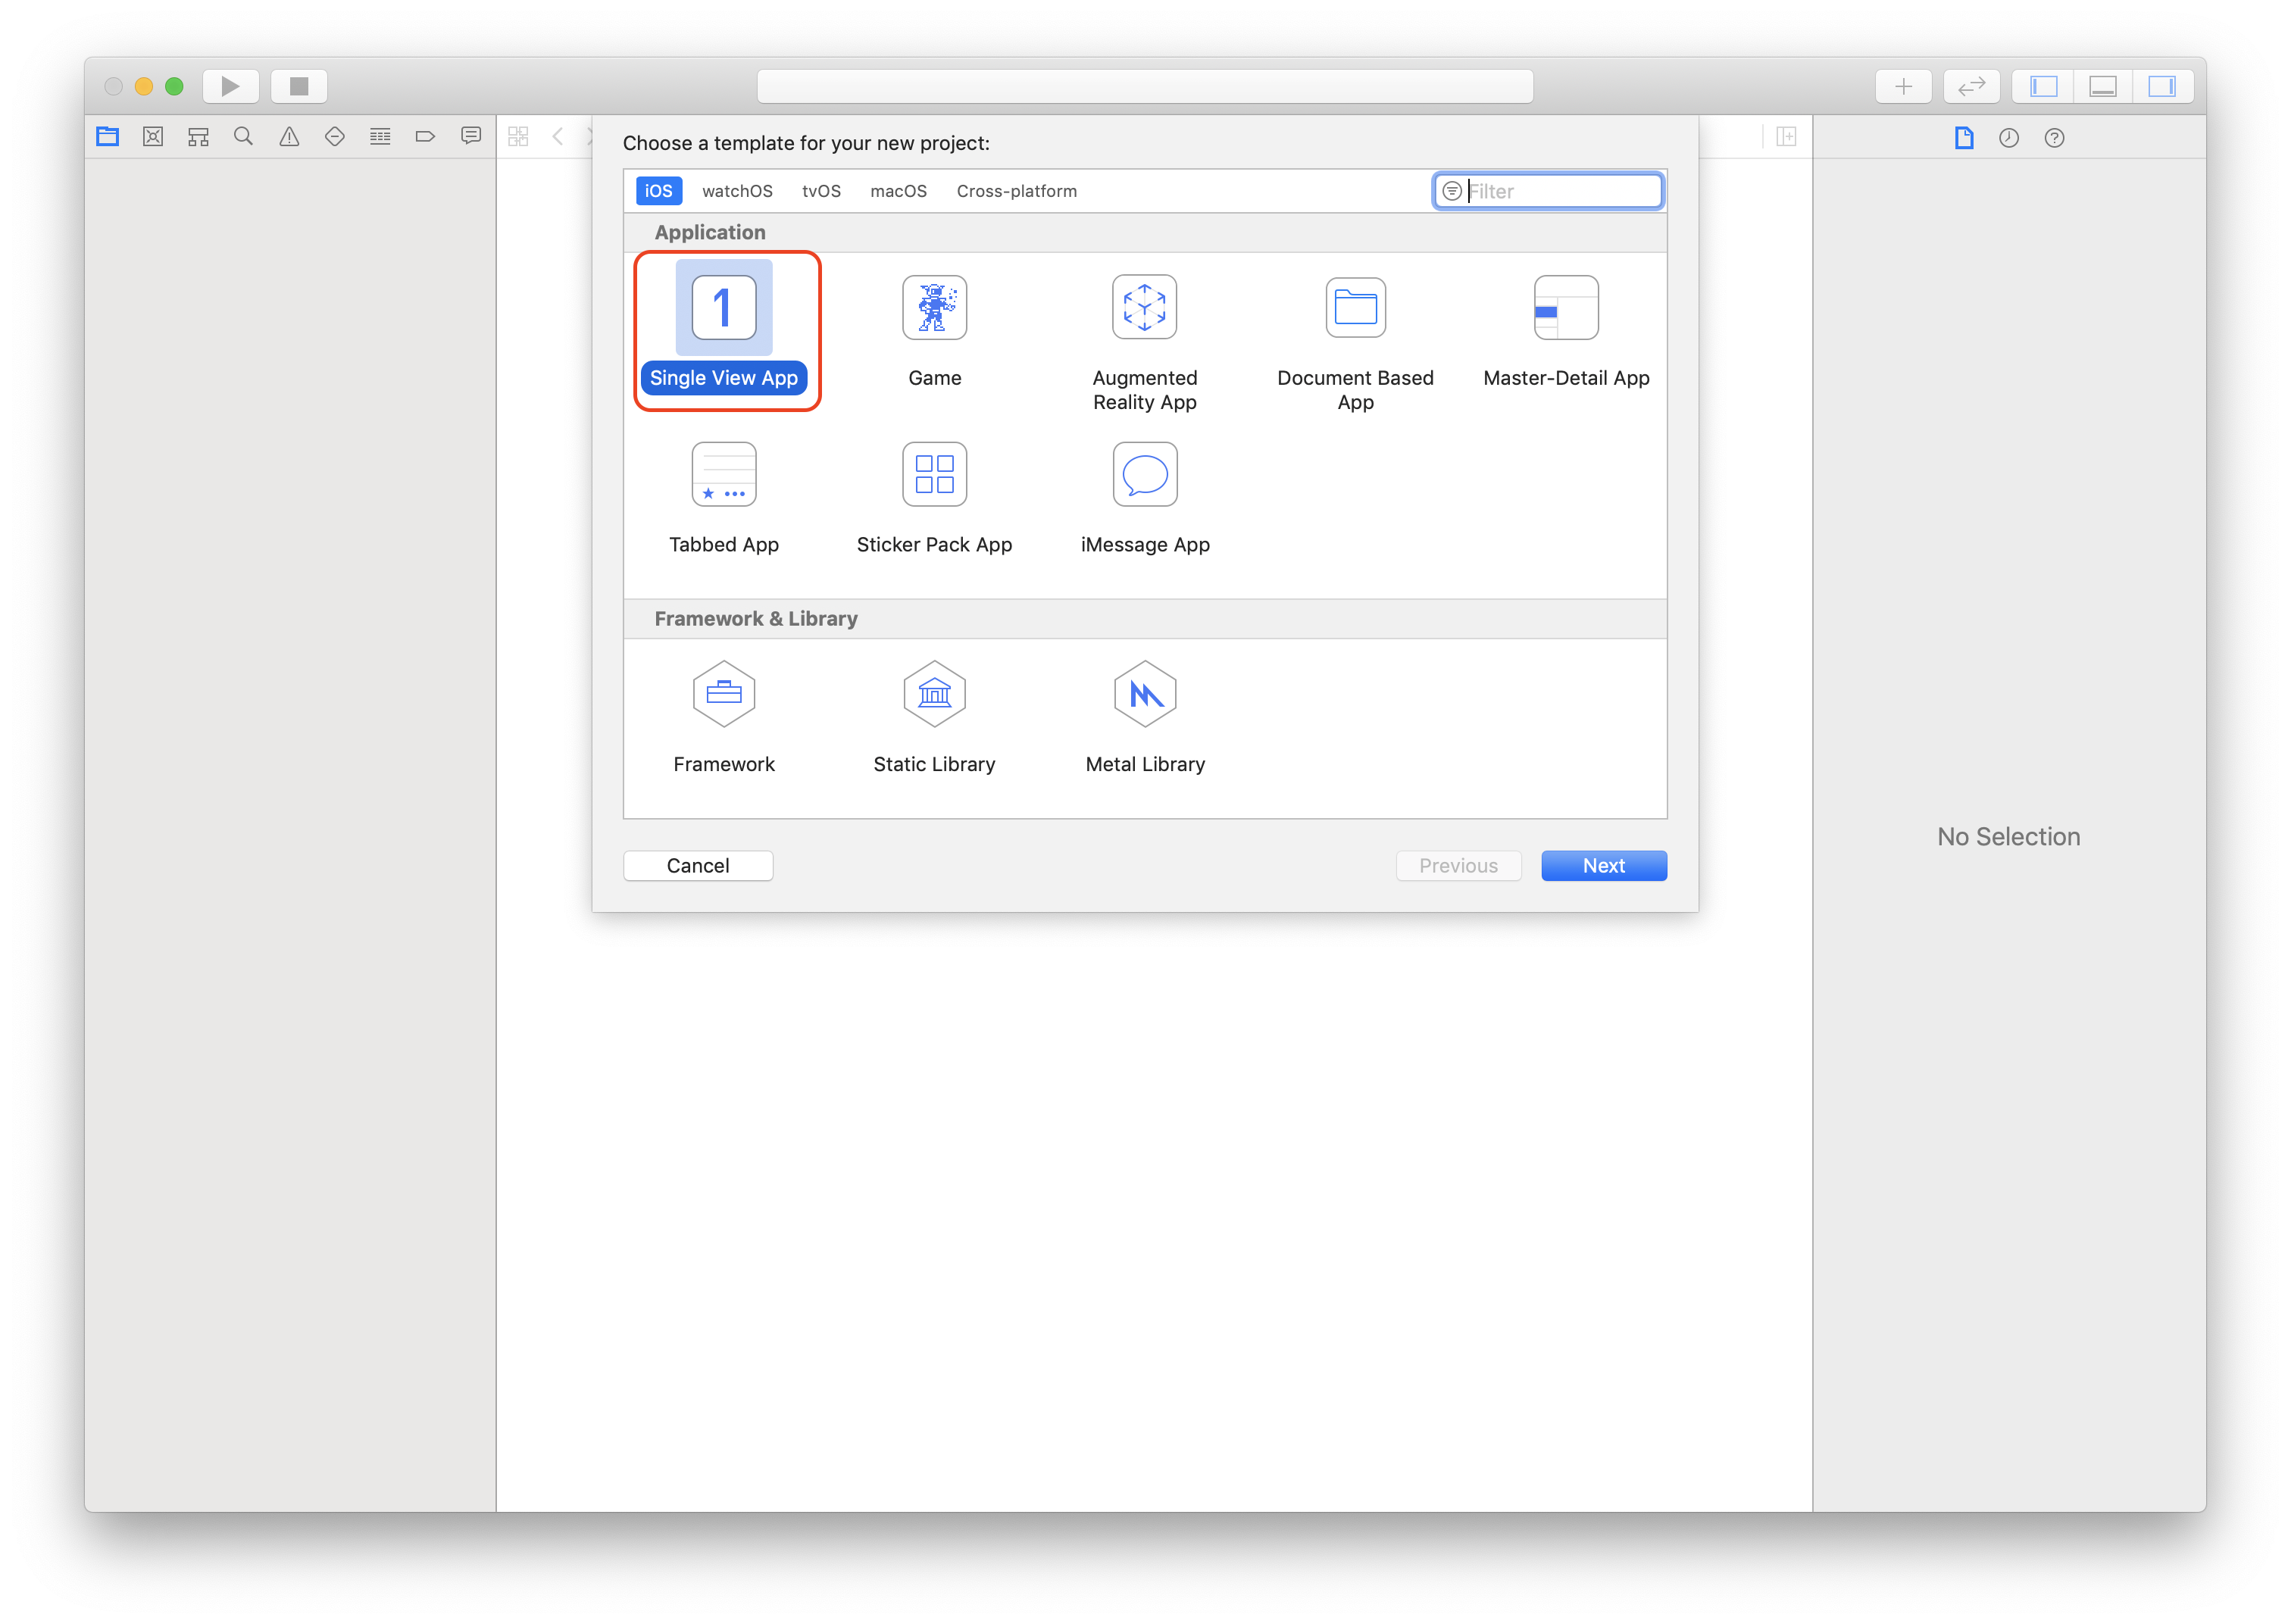Switch to the Cross-platform tab
Screen dimensions: 2291x1624
coord(1016,191)
